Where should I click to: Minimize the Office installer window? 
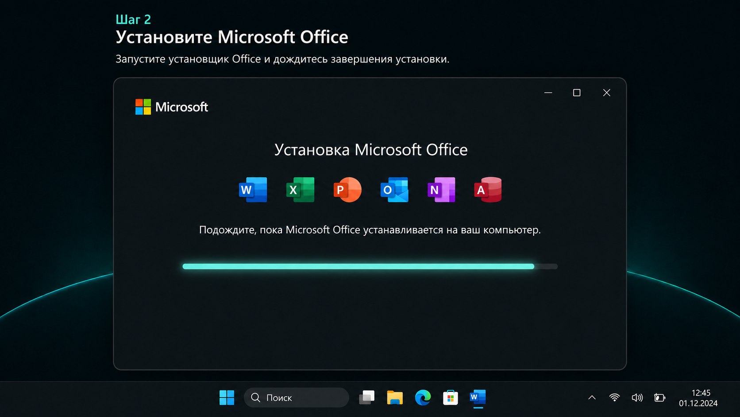coord(548,93)
